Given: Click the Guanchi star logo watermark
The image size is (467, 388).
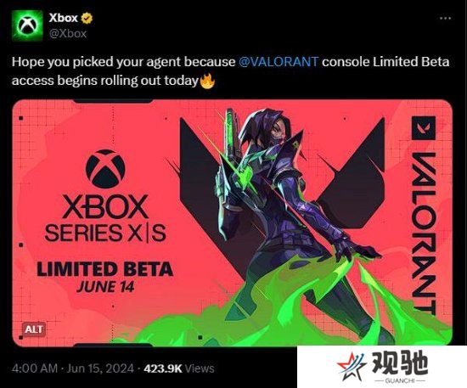Looking at the screenshot, I should [x=352, y=367].
